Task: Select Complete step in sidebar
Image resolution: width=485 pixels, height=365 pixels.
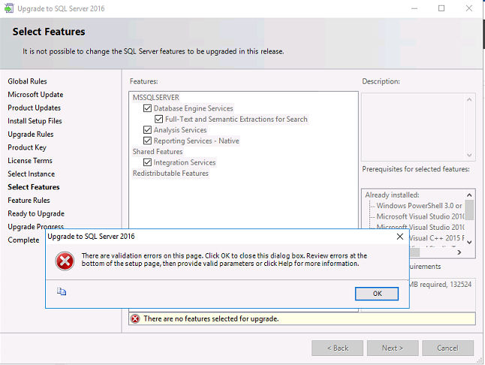Action: 23,240
